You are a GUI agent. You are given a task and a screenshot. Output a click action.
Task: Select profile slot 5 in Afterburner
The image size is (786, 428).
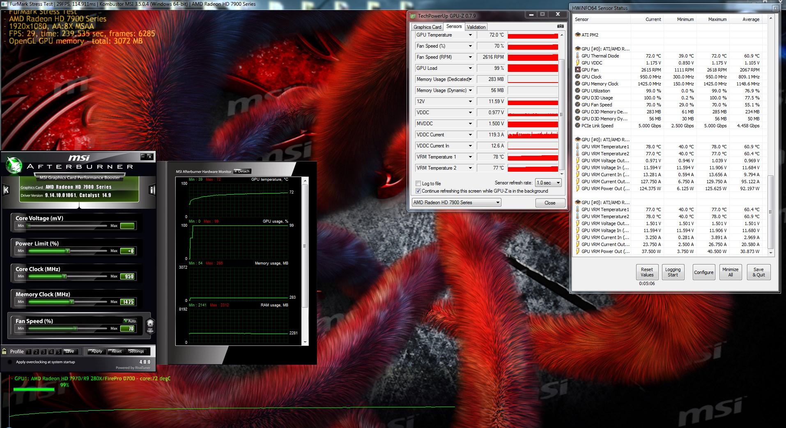coord(58,352)
